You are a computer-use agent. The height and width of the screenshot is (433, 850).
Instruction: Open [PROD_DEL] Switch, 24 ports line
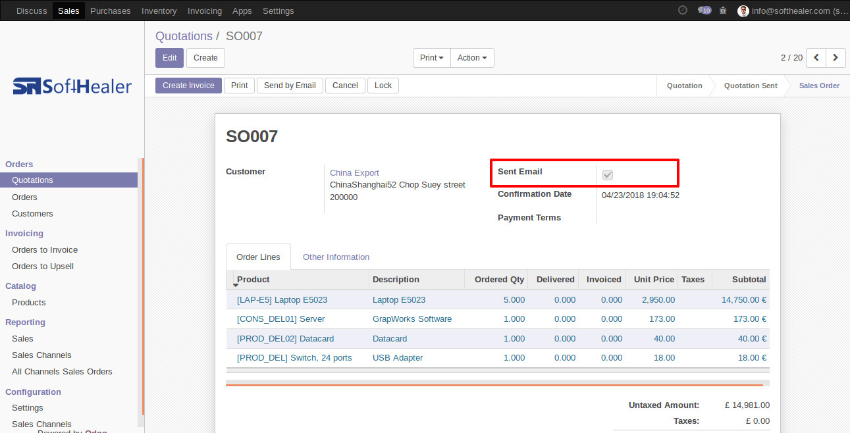(x=294, y=357)
